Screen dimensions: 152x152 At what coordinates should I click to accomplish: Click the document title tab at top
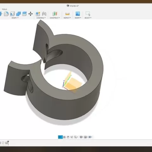(73, 6)
